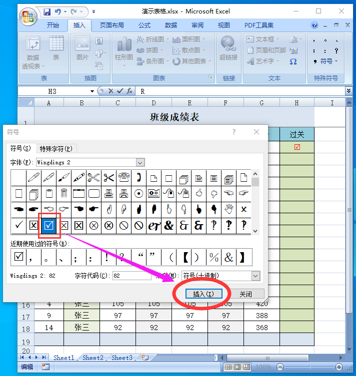Select the black scissors symbol

(x=108, y=178)
